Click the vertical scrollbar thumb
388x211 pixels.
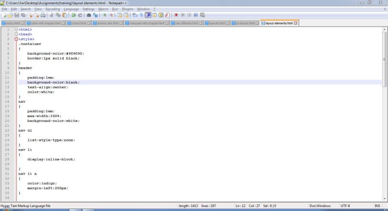[x=384, y=59]
